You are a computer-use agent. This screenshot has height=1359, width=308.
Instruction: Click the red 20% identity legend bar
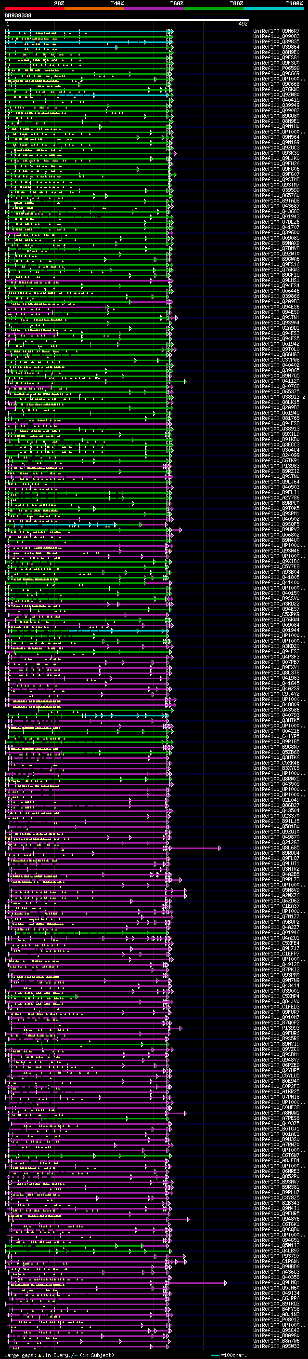(35, 9)
